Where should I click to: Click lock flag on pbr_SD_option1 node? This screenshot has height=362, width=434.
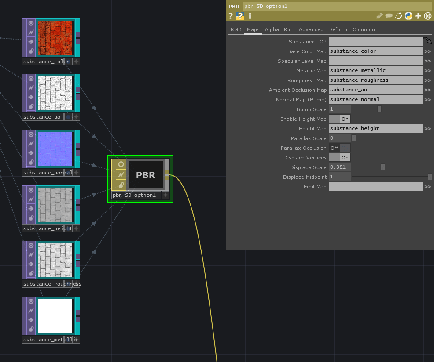click(x=121, y=185)
